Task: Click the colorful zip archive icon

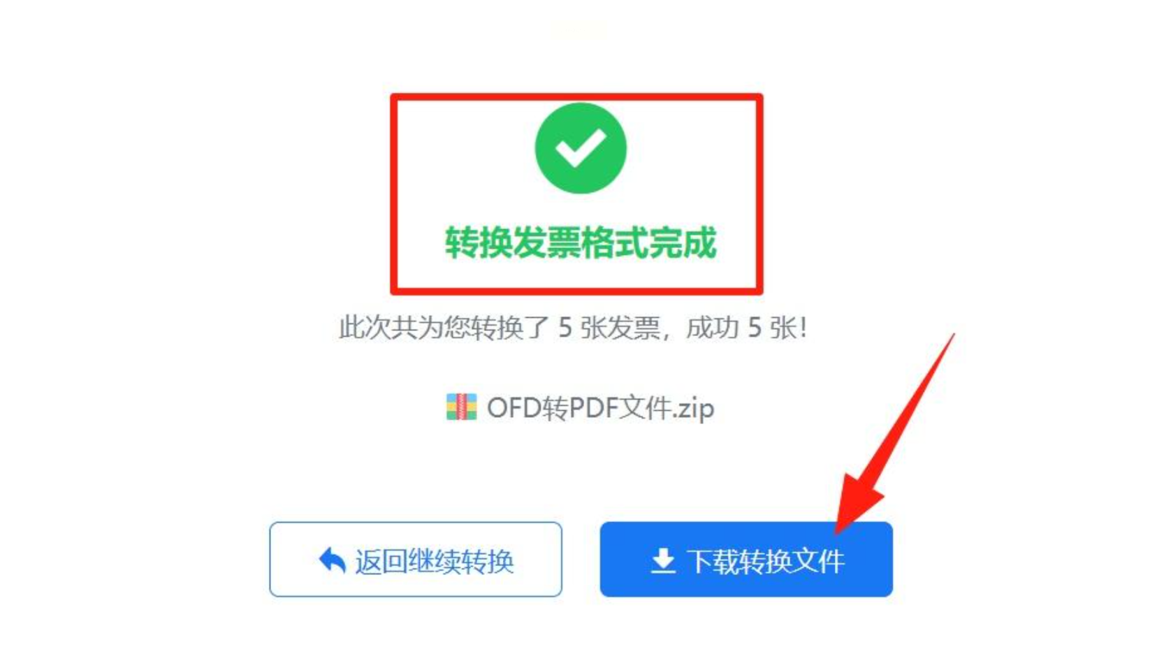Action: tap(461, 407)
